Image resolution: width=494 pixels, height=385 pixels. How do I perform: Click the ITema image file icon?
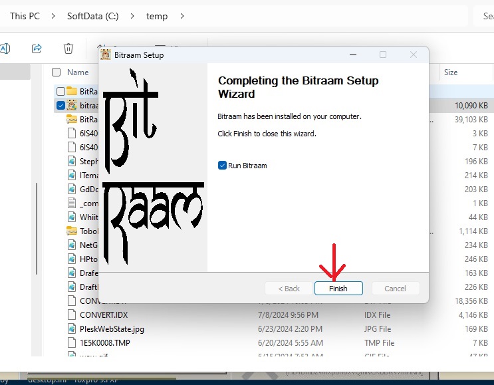tap(72, 175)
